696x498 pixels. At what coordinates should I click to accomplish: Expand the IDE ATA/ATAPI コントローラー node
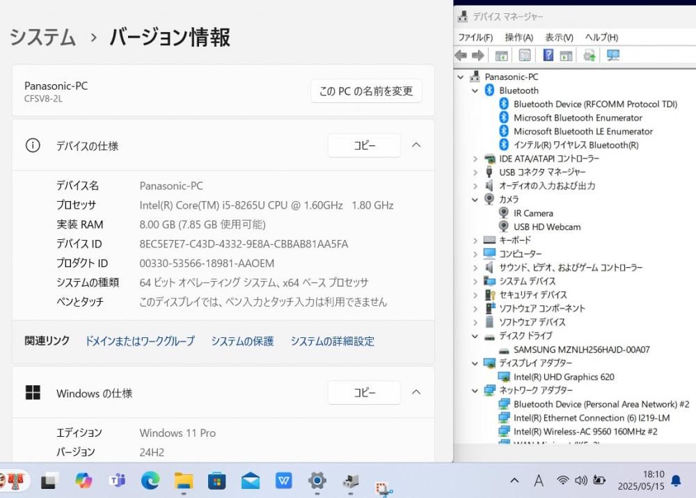(475, 159)
